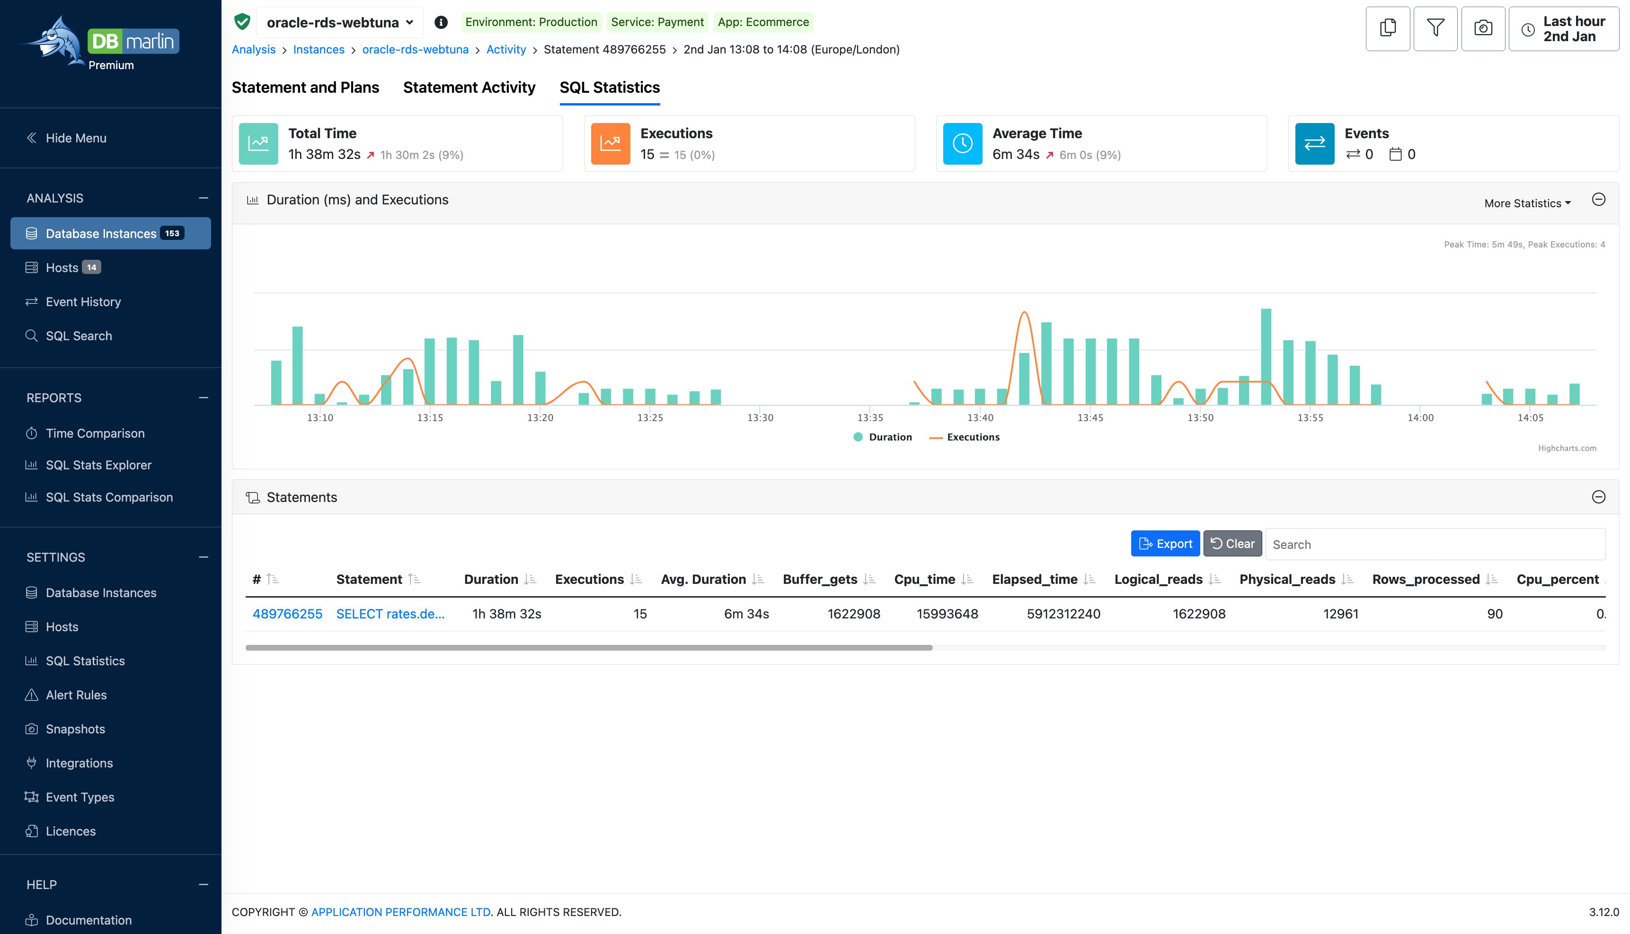
Task: Click the Export button
Action: click(1165, 543)
